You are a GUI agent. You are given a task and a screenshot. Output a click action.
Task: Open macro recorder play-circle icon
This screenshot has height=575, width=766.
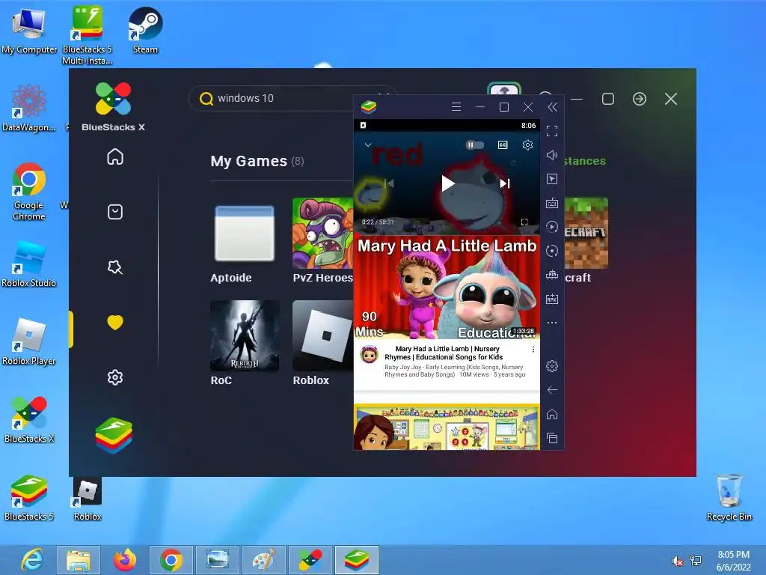(552, 227)
